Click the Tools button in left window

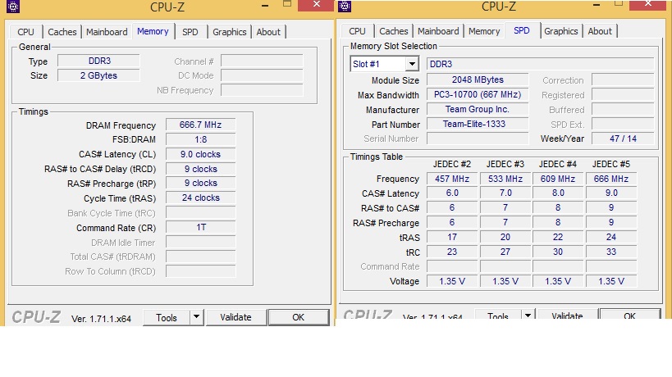click(x=167, y=317)
